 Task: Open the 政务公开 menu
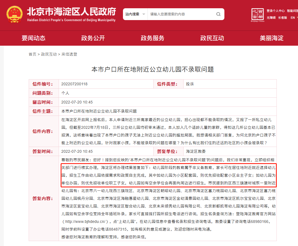(93, 38)
